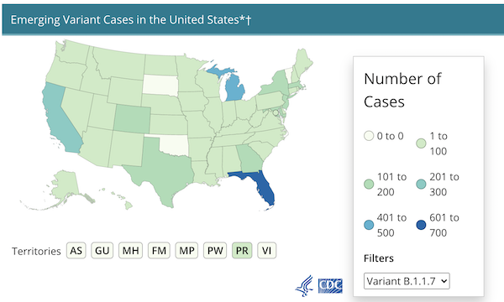Click the CDC logo icon
The image size is (504, 302).
coord(330,285)
